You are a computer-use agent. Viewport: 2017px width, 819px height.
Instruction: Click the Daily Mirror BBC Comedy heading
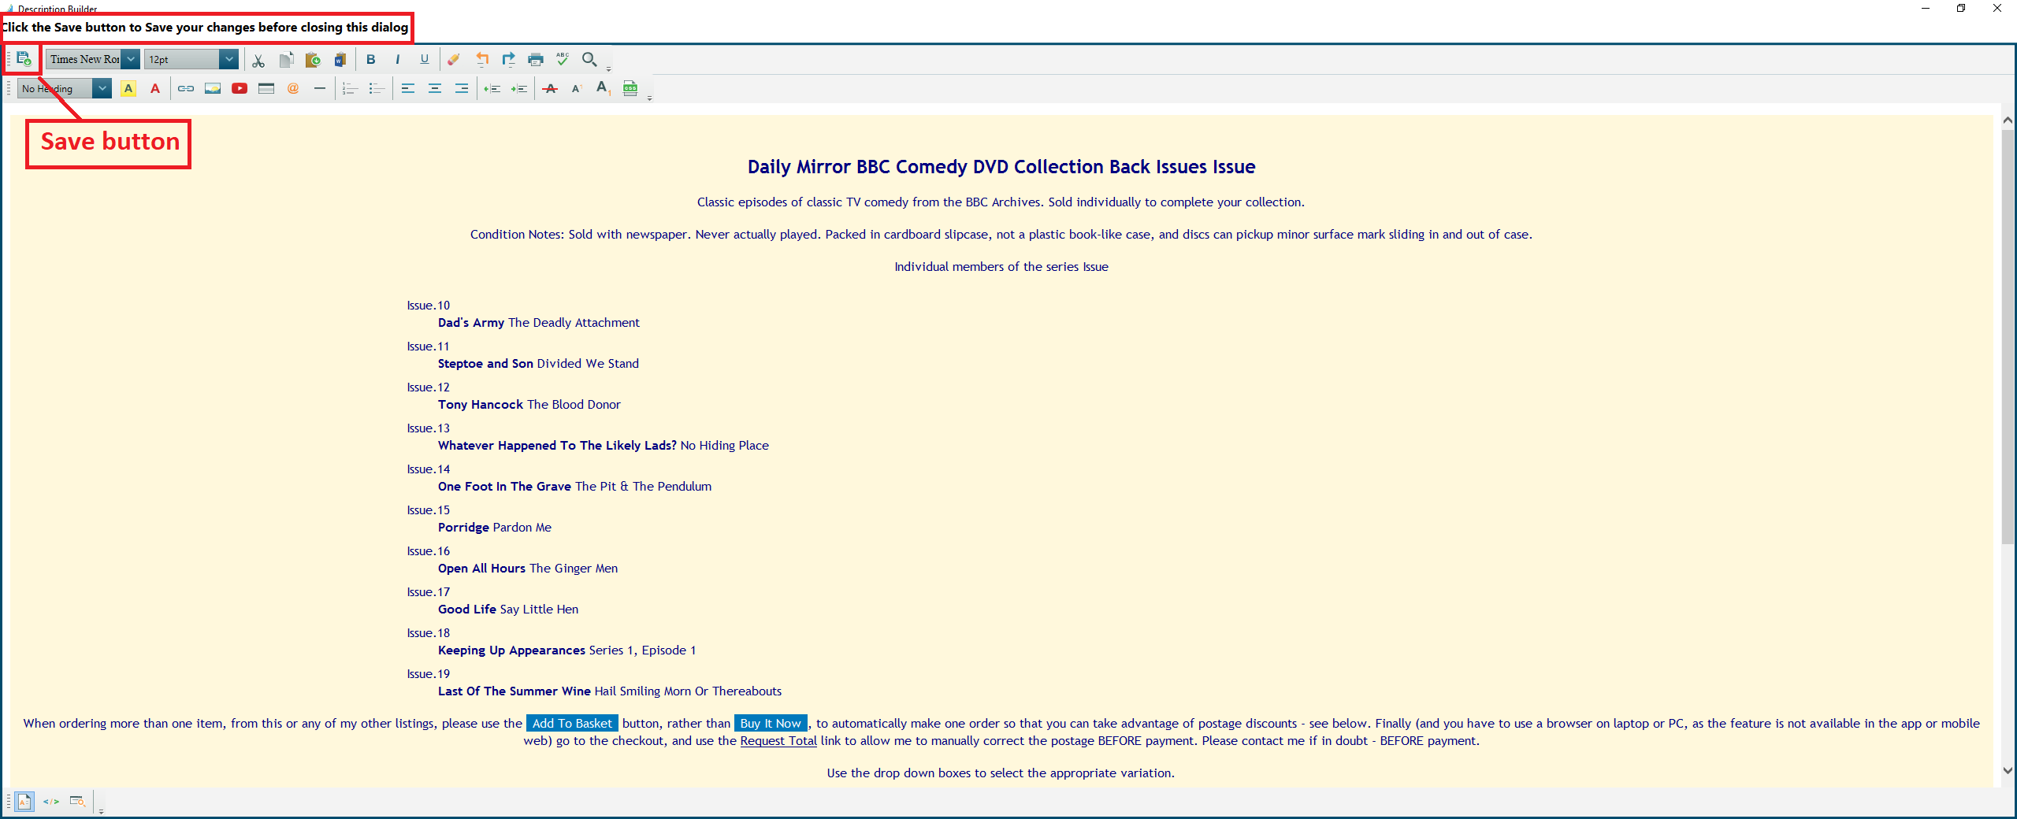point(1001,167)
